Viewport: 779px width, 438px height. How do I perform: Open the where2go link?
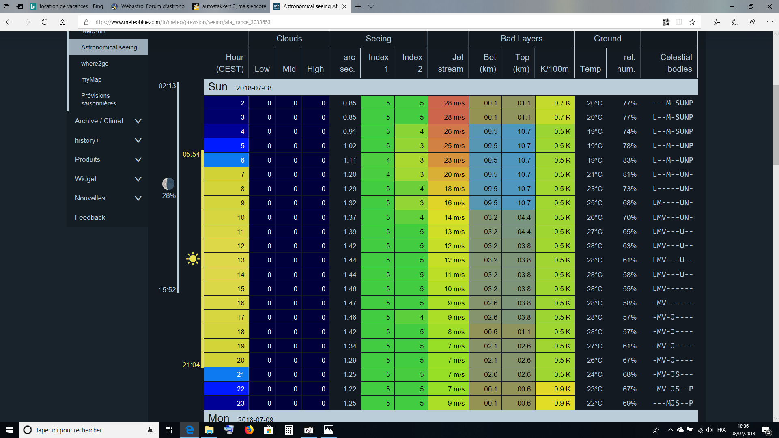coord(95,64)
